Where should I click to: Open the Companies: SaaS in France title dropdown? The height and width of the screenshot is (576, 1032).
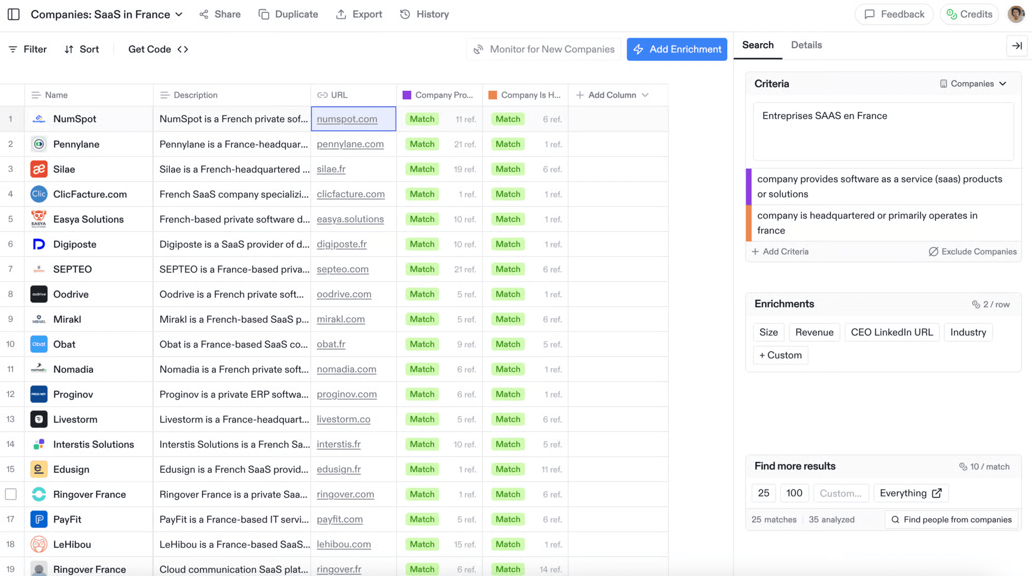point(179,15)
